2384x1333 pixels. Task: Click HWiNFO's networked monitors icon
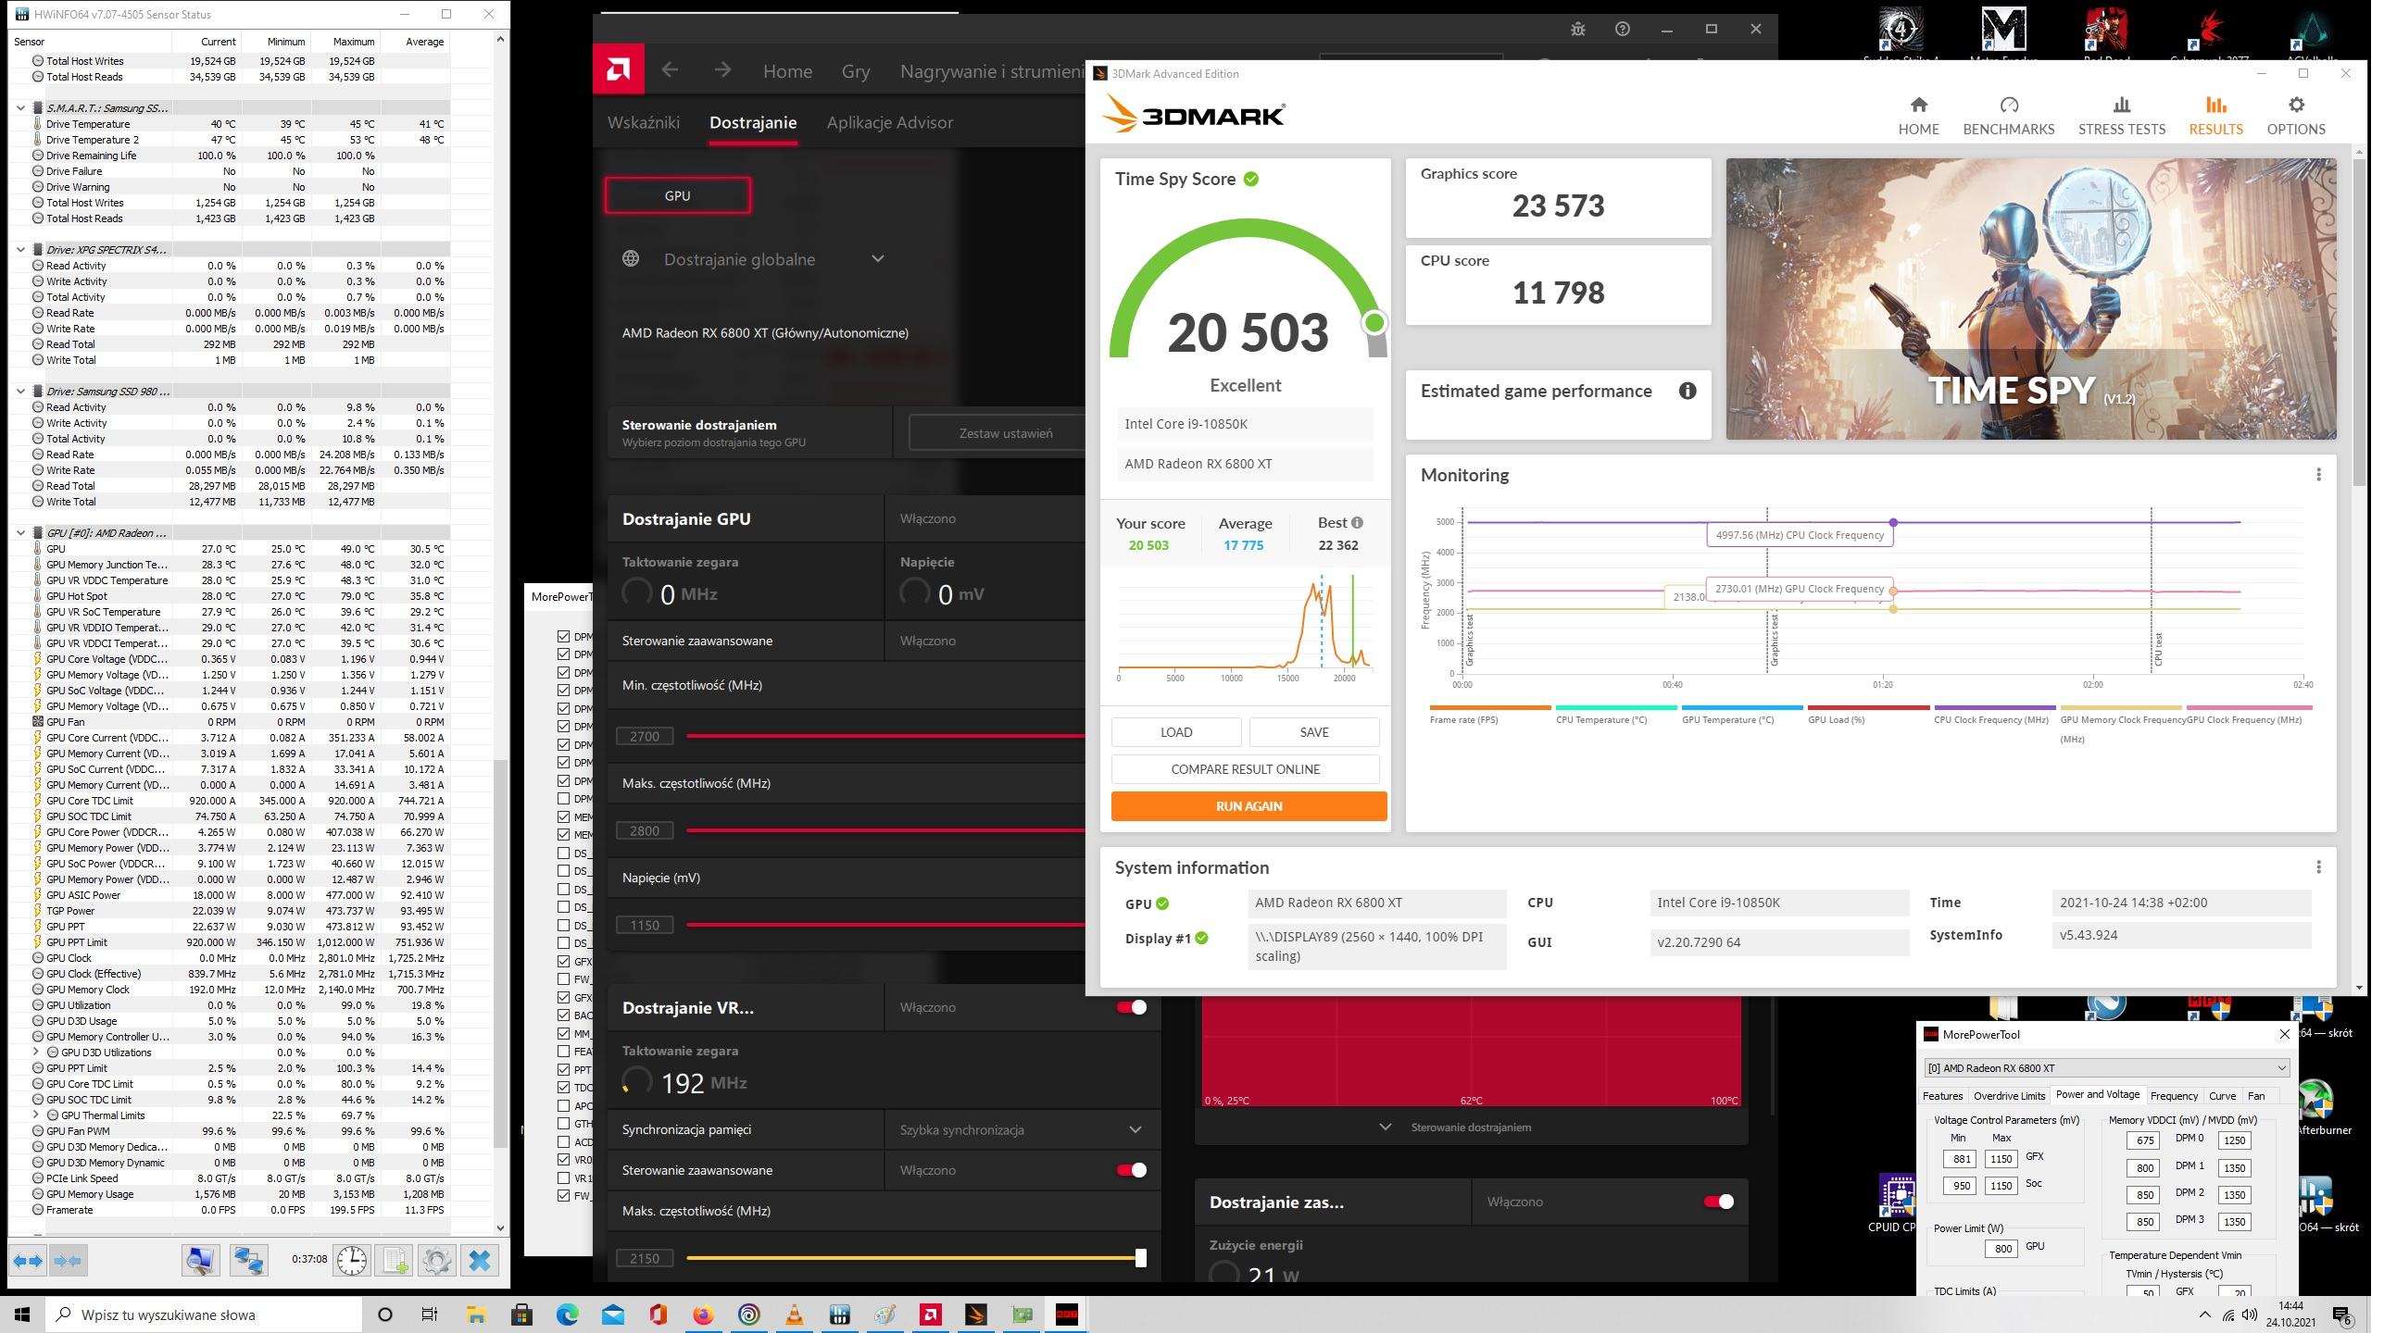click(x=249, y=1261)
